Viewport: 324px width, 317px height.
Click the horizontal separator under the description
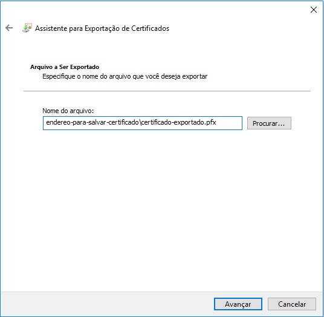click(x=167, y=91)
